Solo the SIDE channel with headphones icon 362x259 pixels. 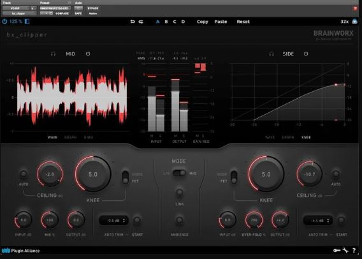tap(271, 54)
